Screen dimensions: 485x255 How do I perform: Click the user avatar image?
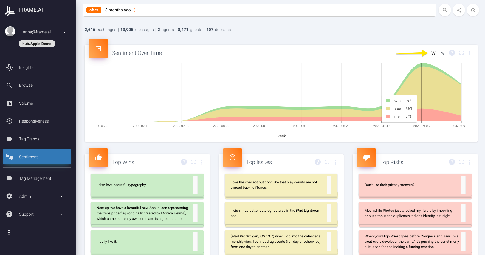pyautogui.click(x=10, y=31)
